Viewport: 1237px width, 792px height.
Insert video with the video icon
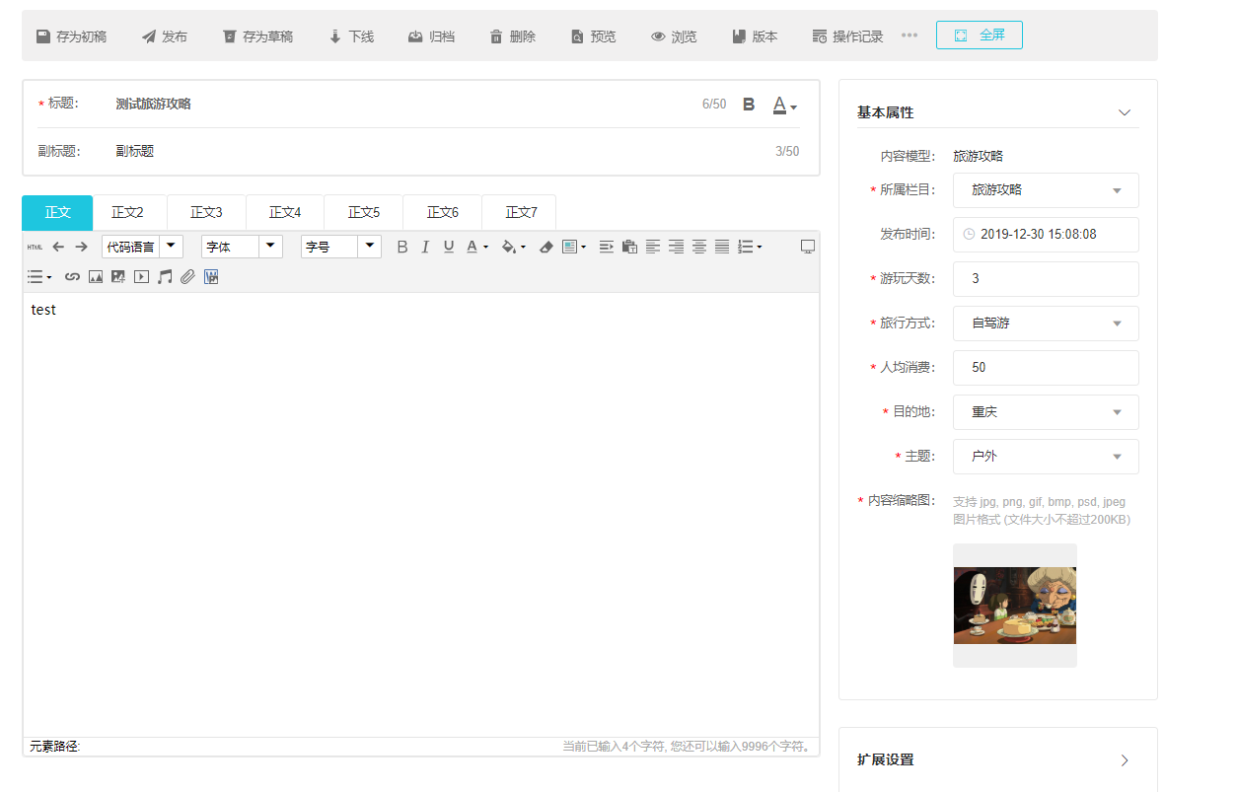(141, 277)
